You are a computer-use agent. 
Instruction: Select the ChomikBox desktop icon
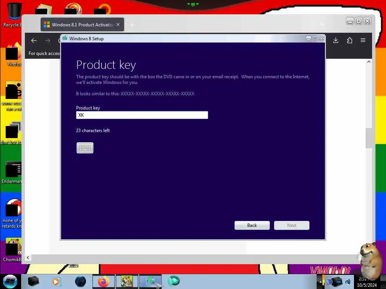pos(12,249)
